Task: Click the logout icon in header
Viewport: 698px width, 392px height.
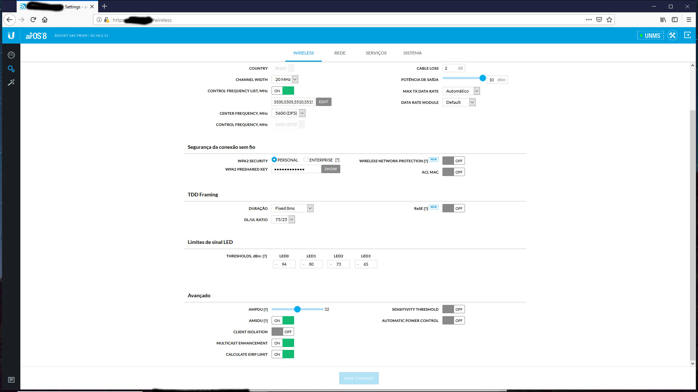Action: point(687,35)
